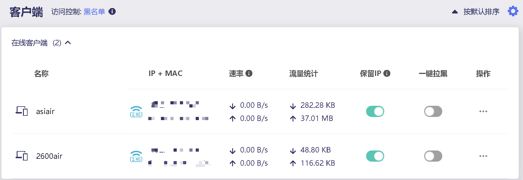523x180 pixels.
Task: Turn on 一键拉黑 for 2600air
Action: (x=433, y=156)
